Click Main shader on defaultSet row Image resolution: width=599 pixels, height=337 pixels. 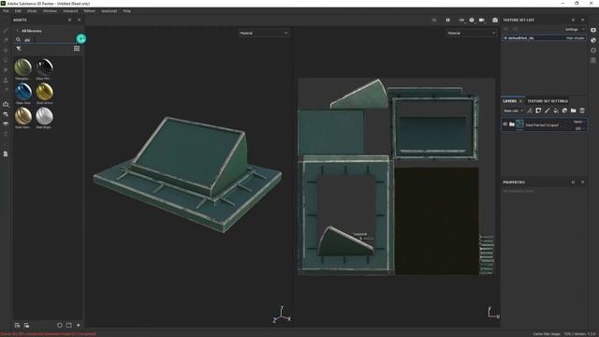(x=575, y=37)
